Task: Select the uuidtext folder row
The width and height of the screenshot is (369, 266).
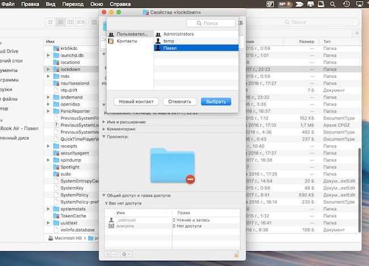Action: pyautogui.click(x=65, y=223)
